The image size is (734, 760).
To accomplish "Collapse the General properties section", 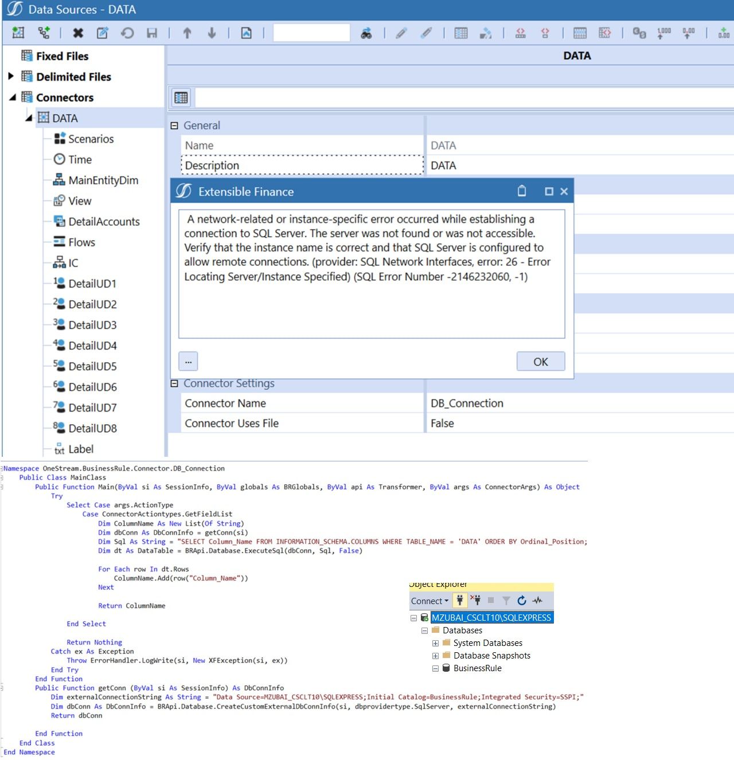I will (174, 126).
